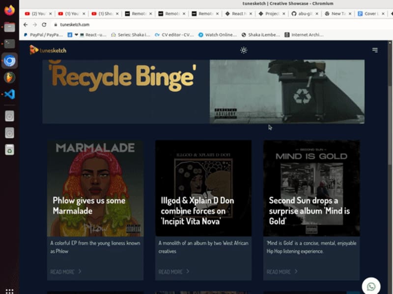Open the Incipit Vita Nova cover card
Image resolution: width=393 pixels, height=294 pixels.
point(203,188)
